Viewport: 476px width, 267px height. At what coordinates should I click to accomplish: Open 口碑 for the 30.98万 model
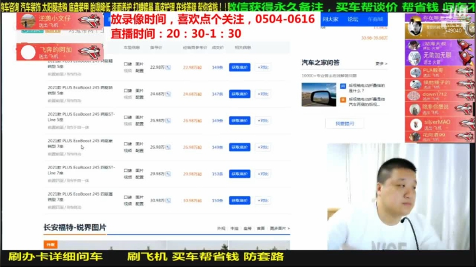(128, 197)
